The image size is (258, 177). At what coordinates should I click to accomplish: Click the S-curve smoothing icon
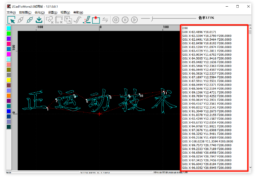click(77, 20)
